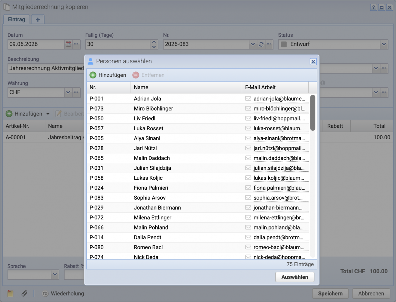Maximize the Mitgliederrechnung kopieren window
The height and width of the screenshot is (302, 396).
point(381,7)
